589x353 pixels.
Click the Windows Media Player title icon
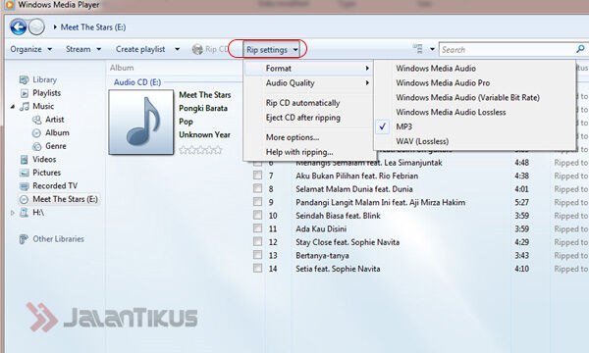[10, 5]
